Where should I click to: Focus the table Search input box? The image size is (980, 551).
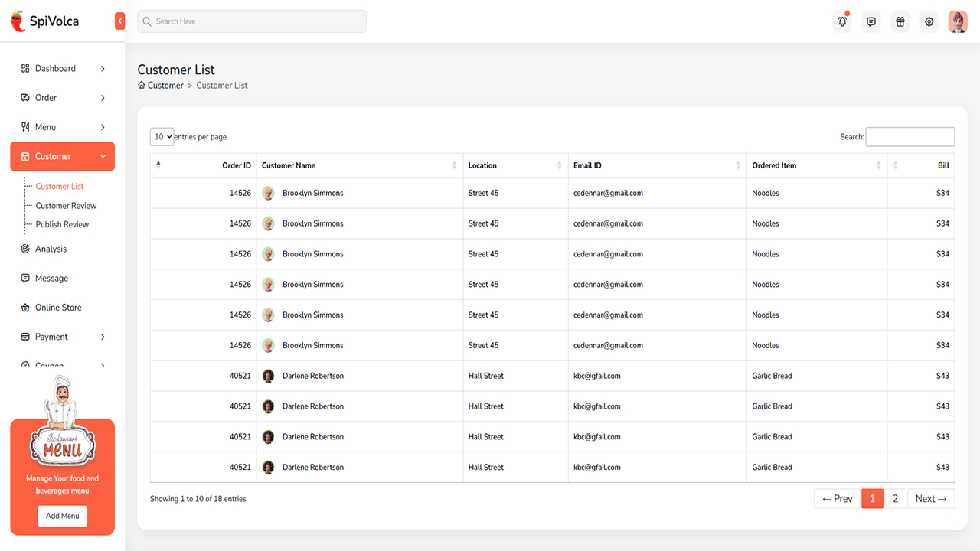click(910, 137)
